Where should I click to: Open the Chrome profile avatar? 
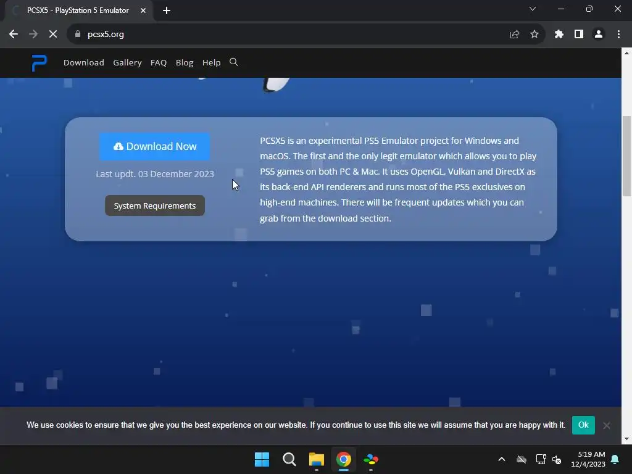599,35
